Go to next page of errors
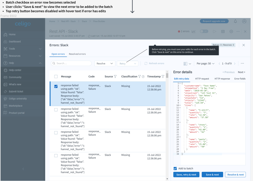This screenshot has width=253, height=181. tap(235, 63)
